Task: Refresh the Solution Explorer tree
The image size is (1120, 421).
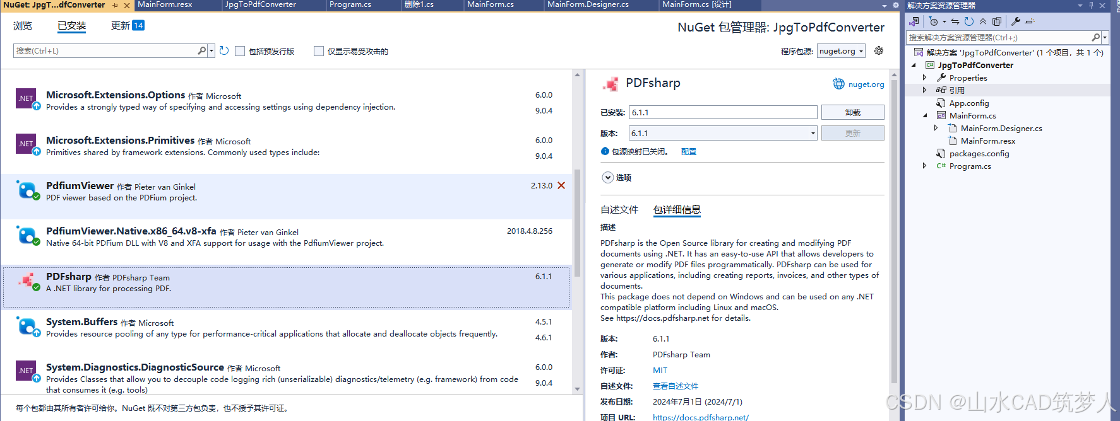Action: click(x=969, y=21)
